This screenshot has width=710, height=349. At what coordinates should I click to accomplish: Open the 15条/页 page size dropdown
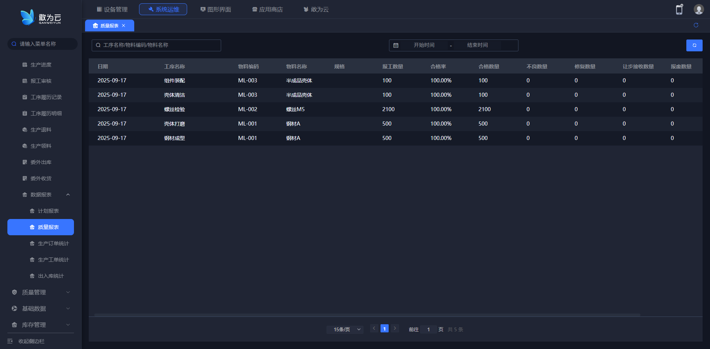pos(345,329)
